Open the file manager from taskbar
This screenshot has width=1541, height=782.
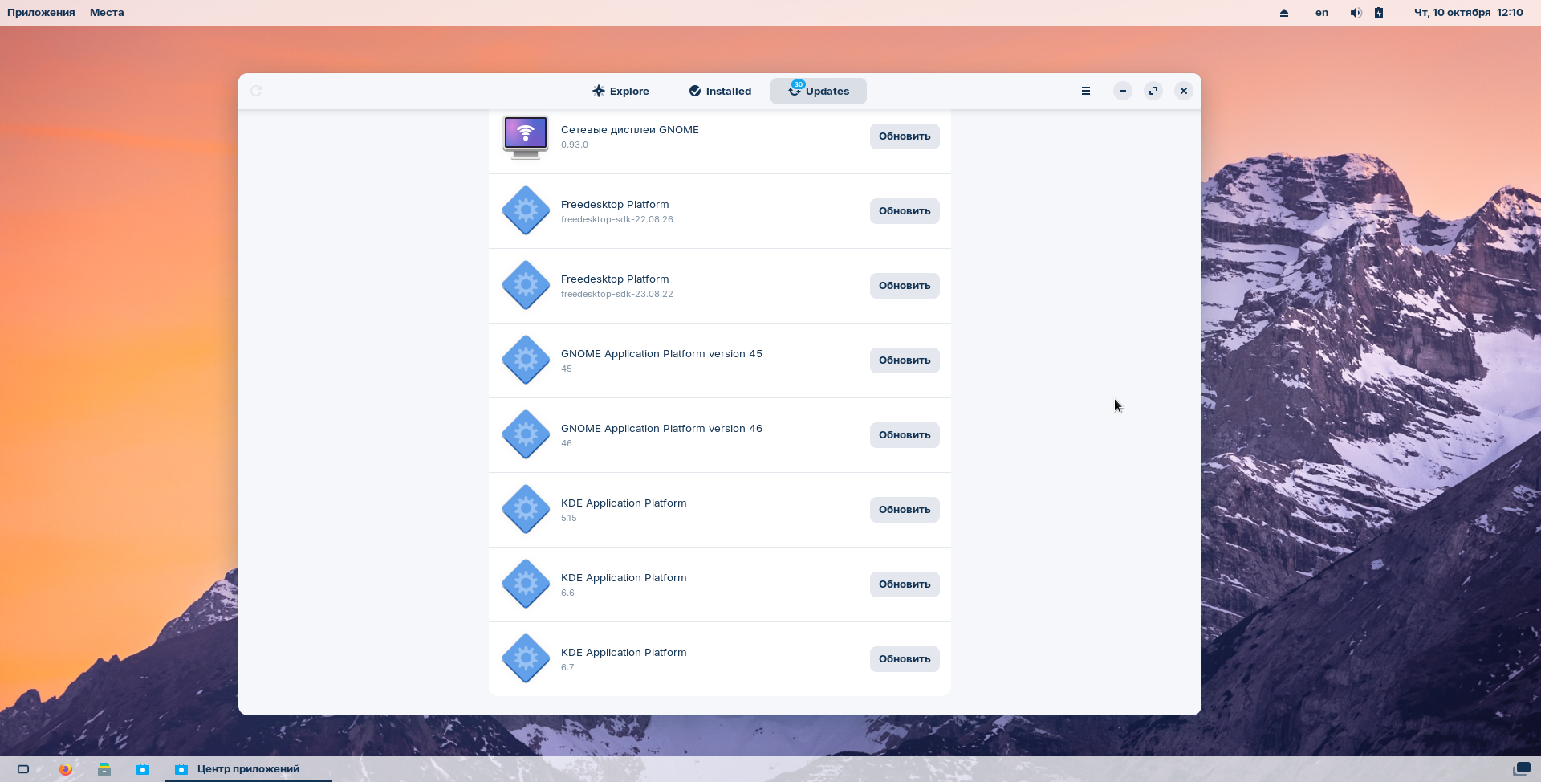(104, 769)
